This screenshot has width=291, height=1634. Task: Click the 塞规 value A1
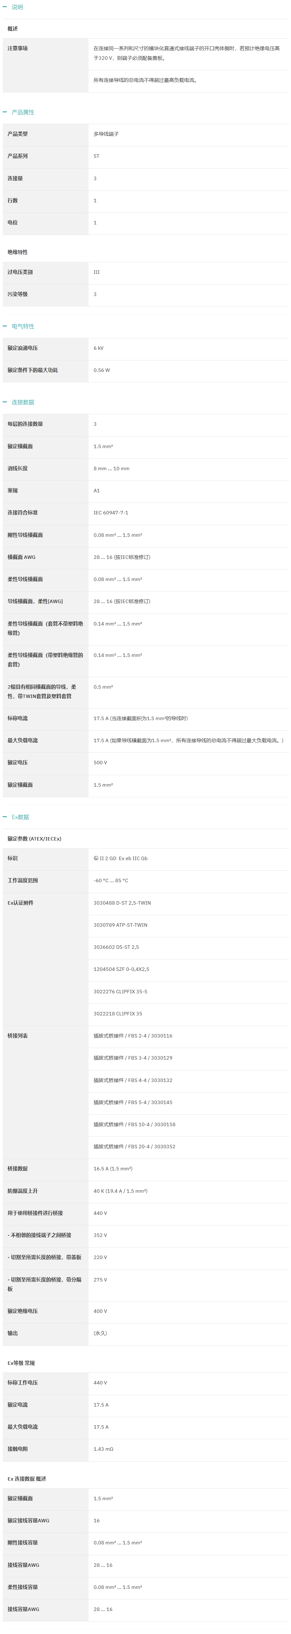97,490
